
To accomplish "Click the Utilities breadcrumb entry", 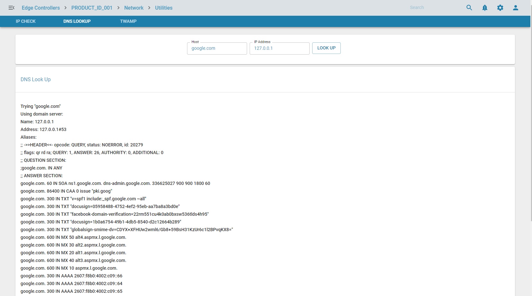I will click(x=164, y=8).
